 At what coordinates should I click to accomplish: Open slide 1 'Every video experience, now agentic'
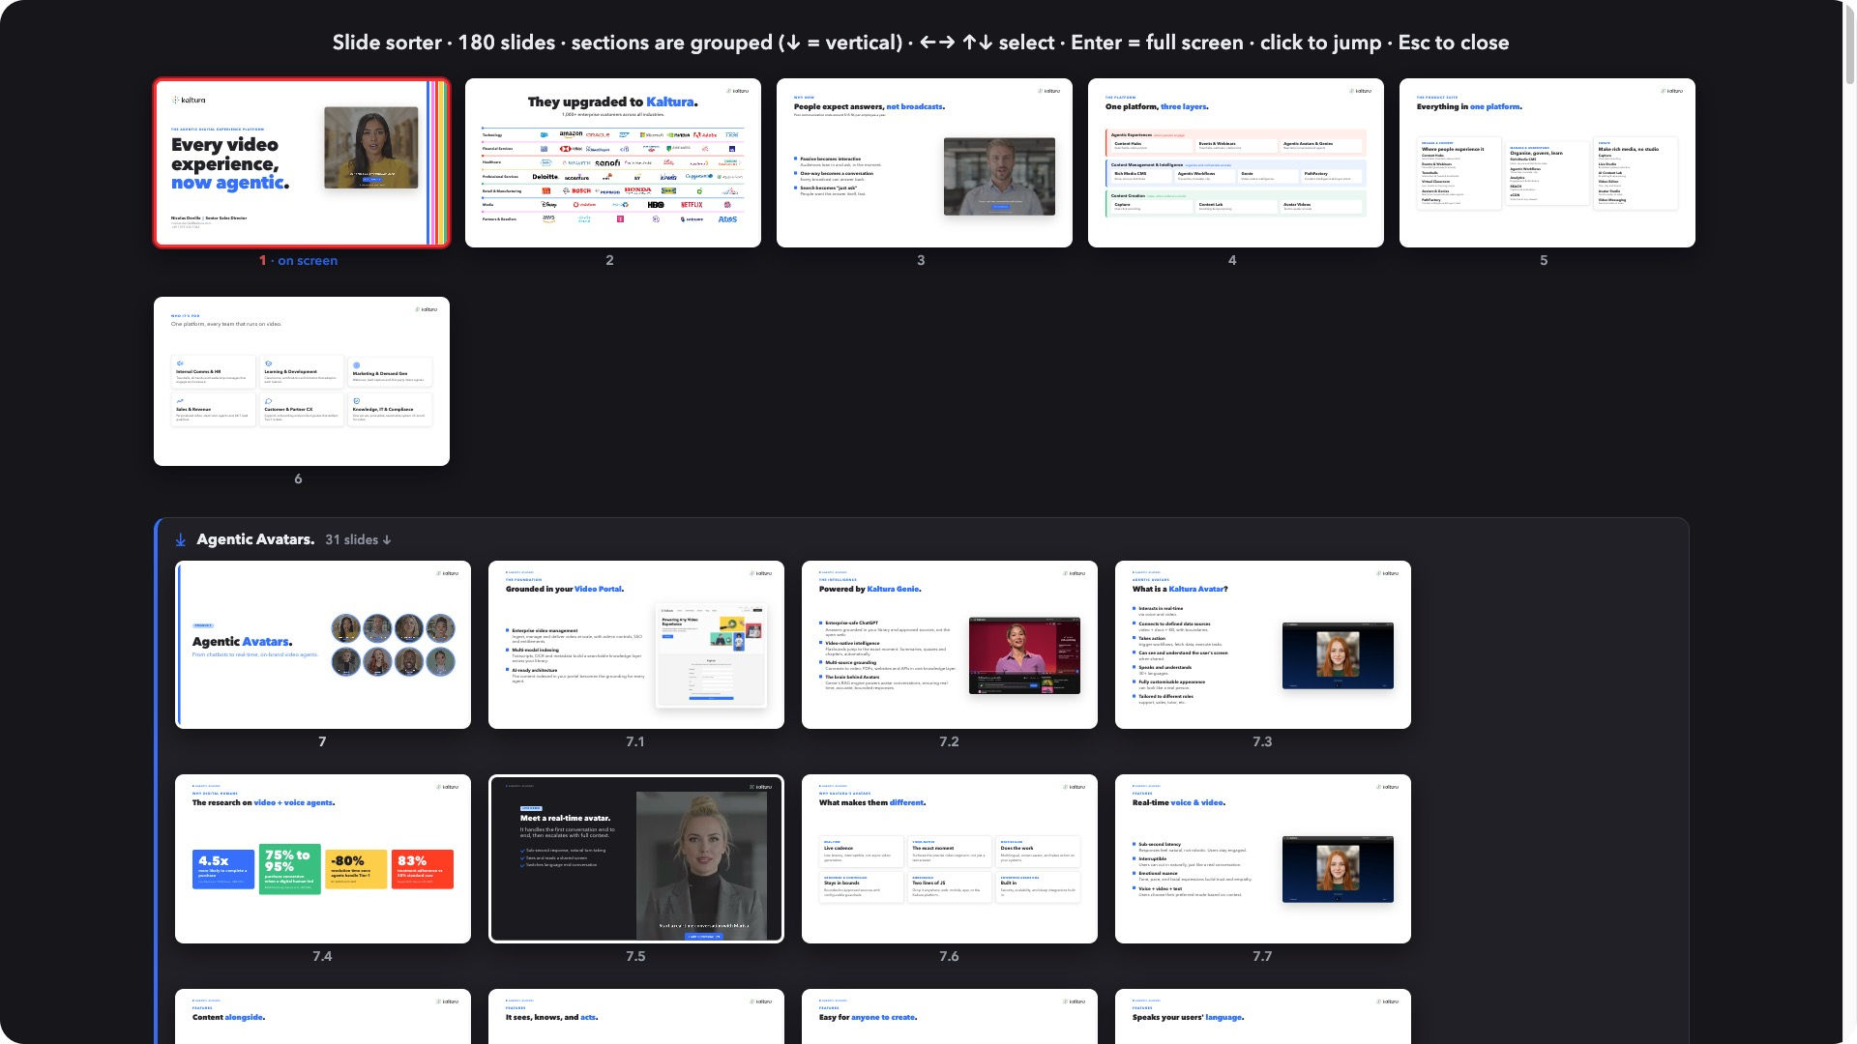point(302,162)
